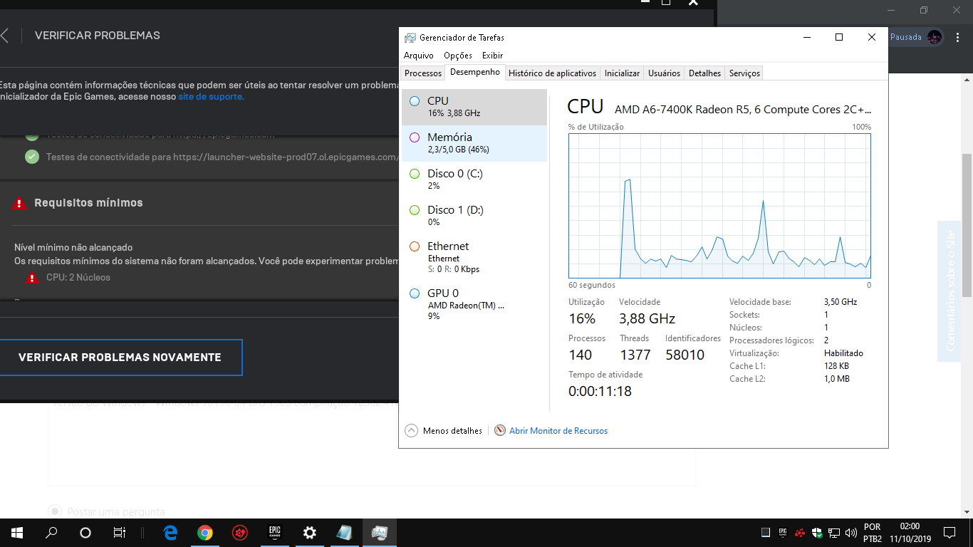Switch to the Detalhes tab
The width and height of the screenshot is (973, 547).
pyautogui.click(x=704, y=73)
